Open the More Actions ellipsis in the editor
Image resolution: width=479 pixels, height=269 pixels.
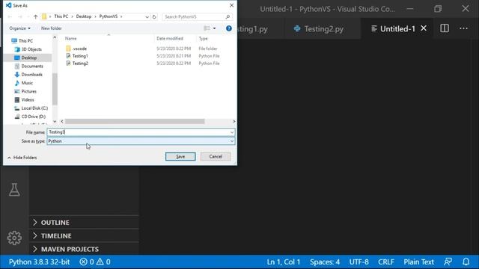(x=464, y=28)
